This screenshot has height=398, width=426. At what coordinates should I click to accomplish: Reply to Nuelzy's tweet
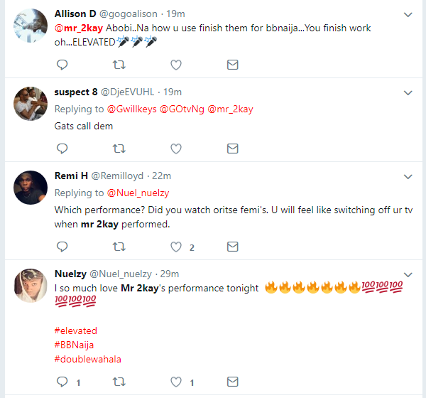(x=62, y=382)
